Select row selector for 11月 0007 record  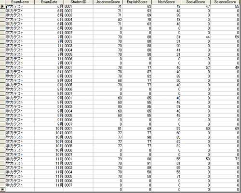click(2, 185)
